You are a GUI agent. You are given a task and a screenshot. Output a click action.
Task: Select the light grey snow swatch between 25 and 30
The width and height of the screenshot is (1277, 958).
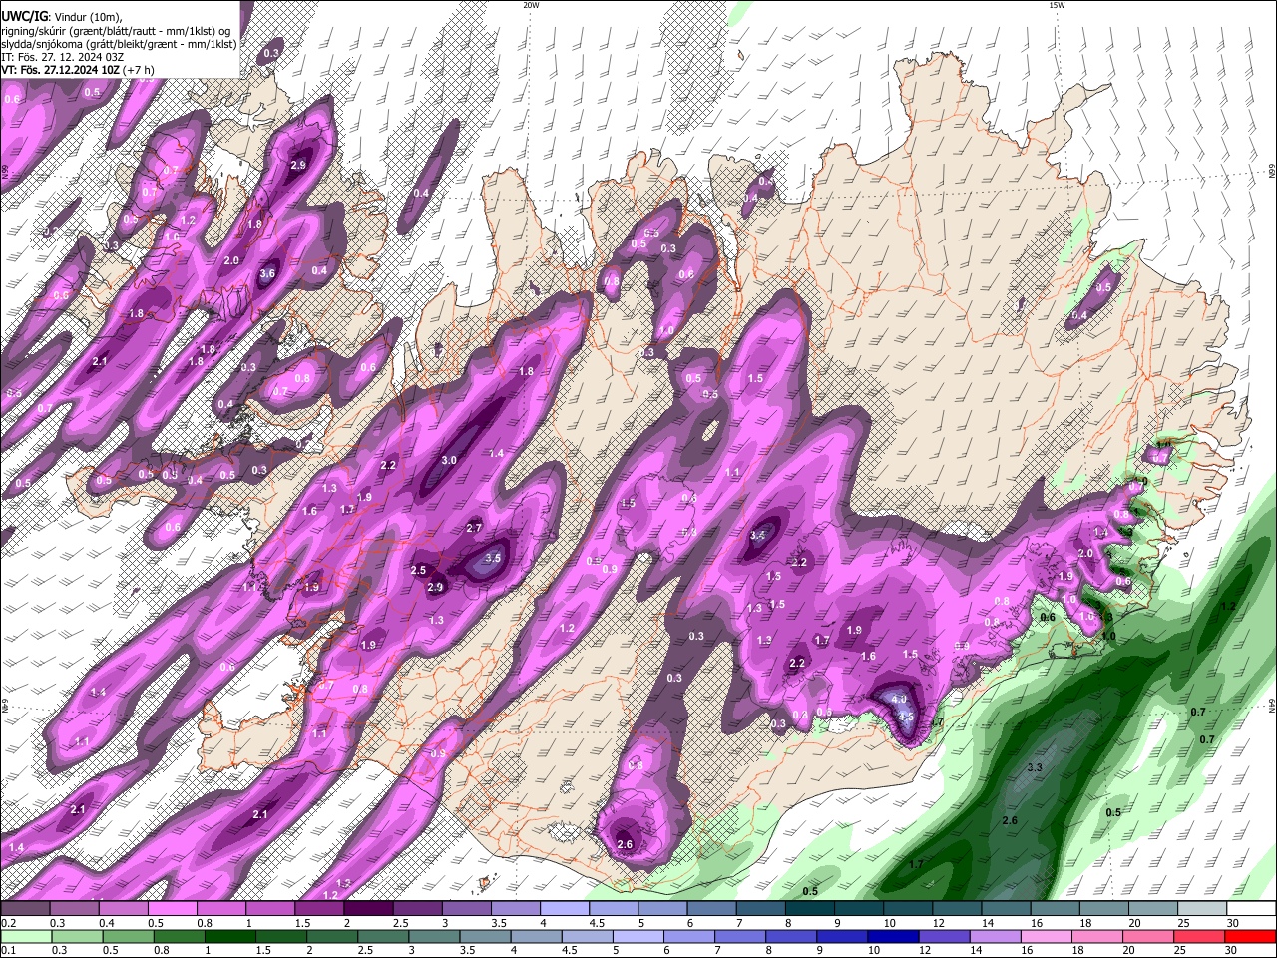1202,909
